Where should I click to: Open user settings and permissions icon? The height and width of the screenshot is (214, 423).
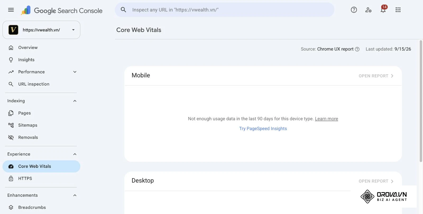(368, 10)
